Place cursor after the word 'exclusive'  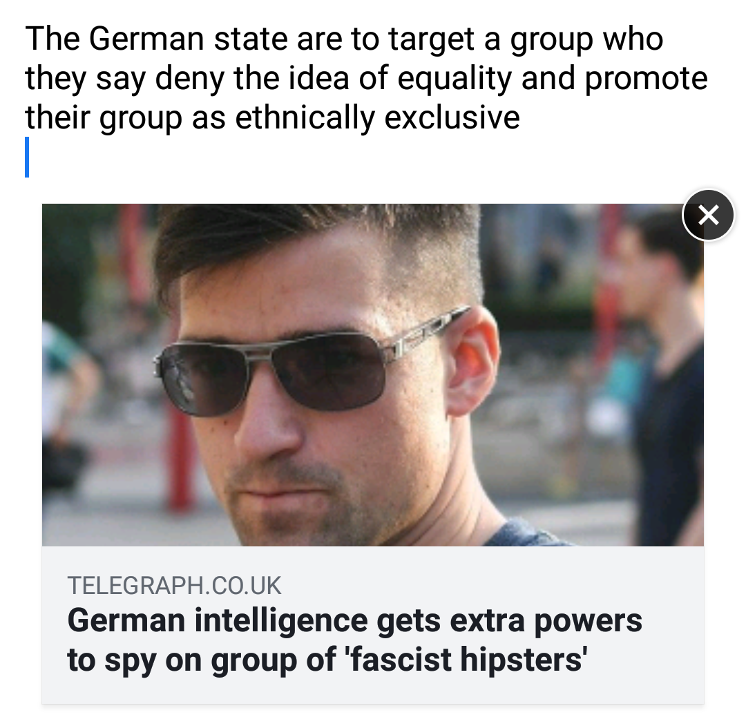click(521, 117)
